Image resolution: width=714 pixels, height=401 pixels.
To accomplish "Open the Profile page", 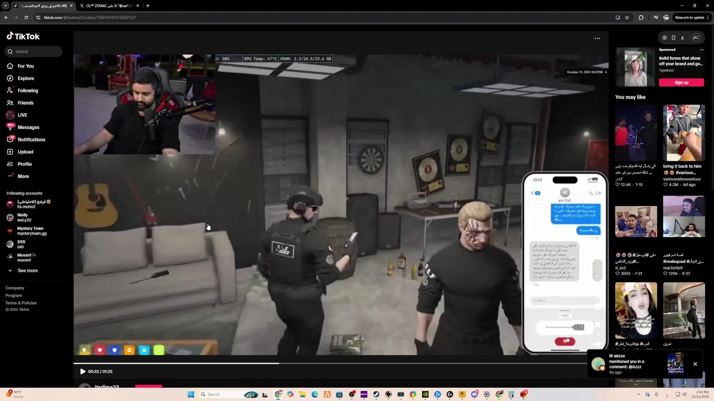I will (19, 164).
